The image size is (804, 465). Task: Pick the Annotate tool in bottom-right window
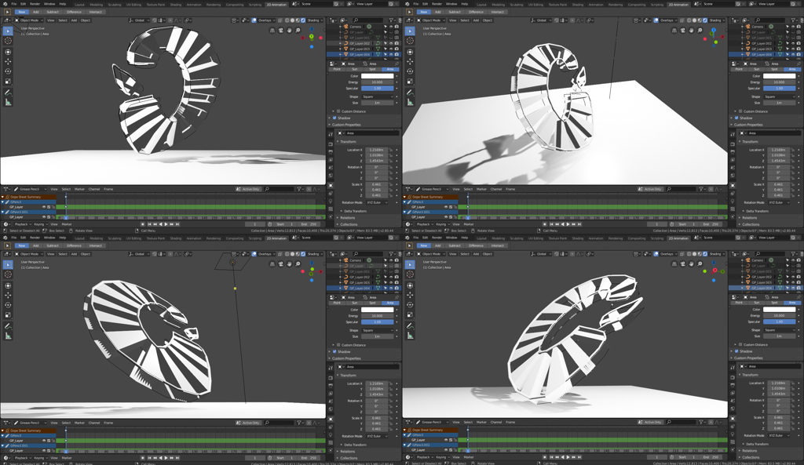[x=410, y=325]
